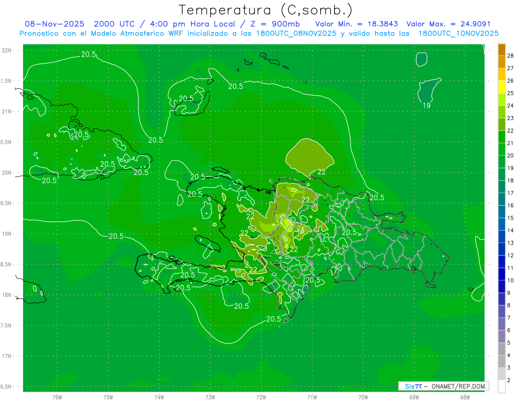522x403 pixels.
Task: Click the "20.5" contour label near the top-left corner
Action: [x=89, y=54]
